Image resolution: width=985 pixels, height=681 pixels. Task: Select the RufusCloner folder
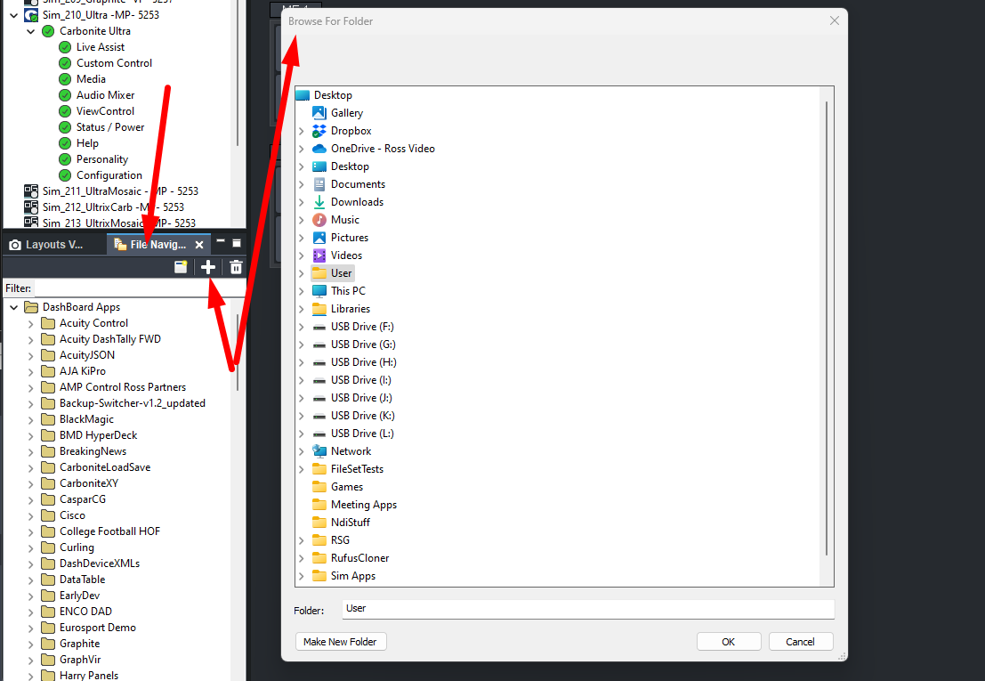(x=360, y=558)
